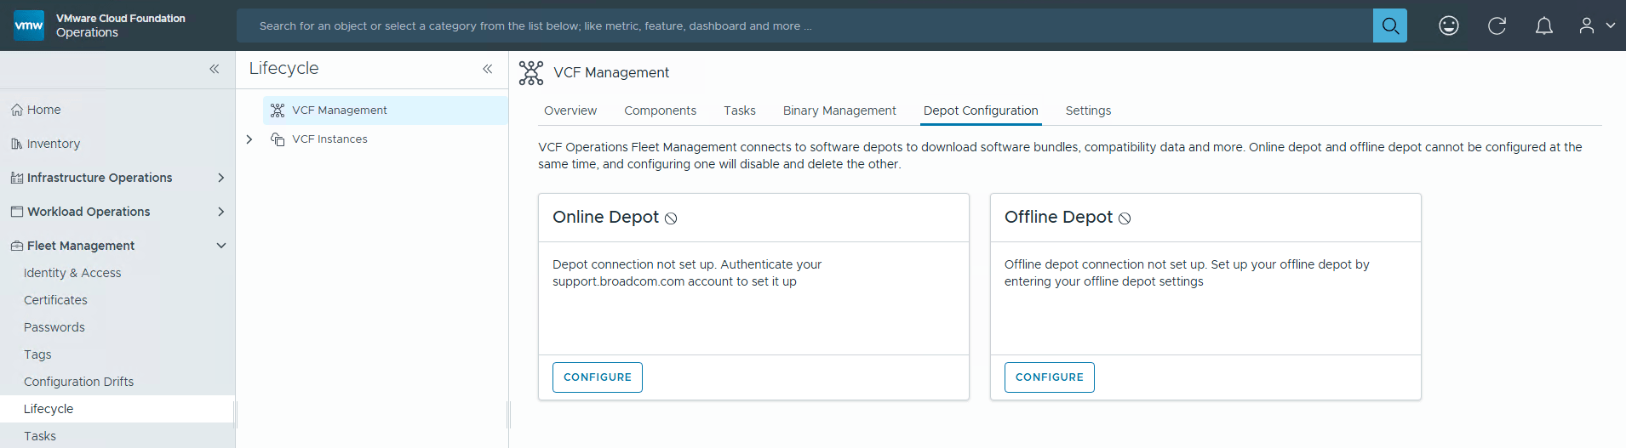1626x448 pixels.
Task: Click the refresh icon in header
Action: pyautogui.click(x=1497, y=26)
